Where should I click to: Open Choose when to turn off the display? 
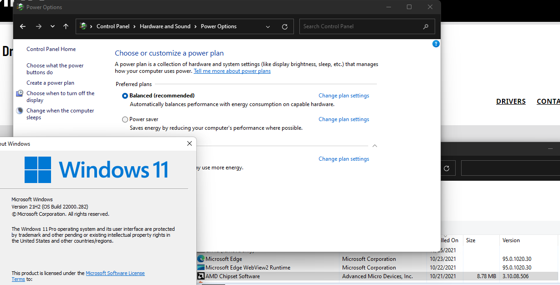click(x=61, y=97)
